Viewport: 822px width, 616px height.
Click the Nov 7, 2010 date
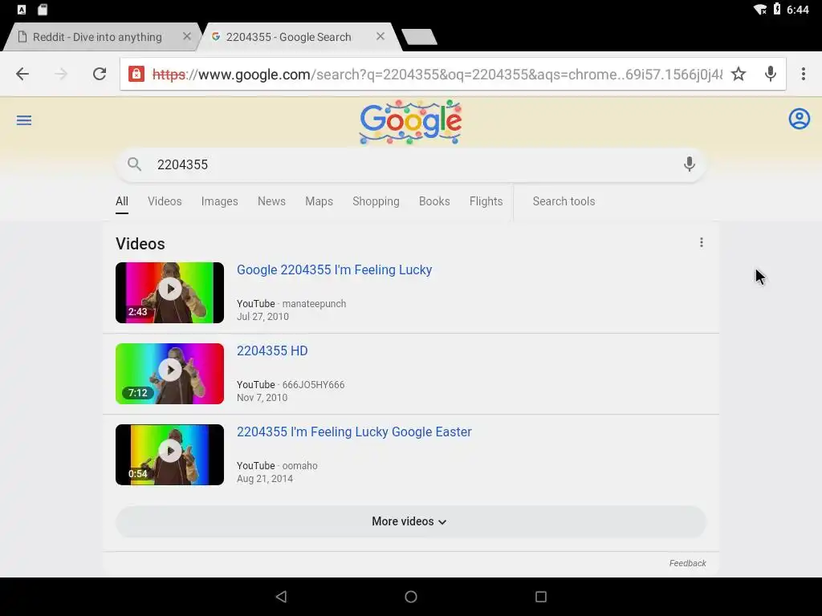pyautogui.click(x=262, y=398)
